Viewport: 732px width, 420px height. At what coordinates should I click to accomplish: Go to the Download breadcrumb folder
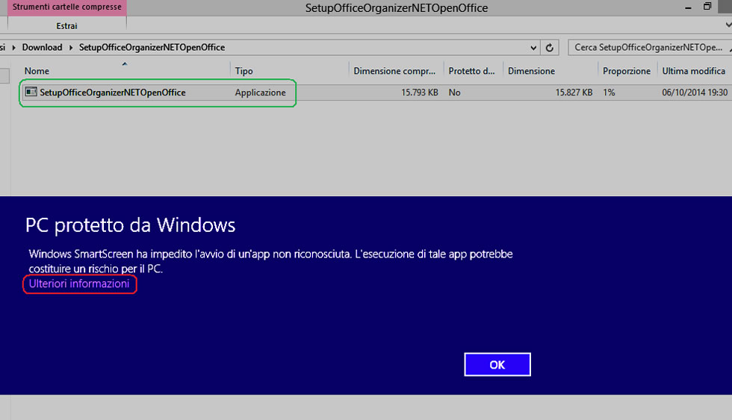(x=42, y=48)
